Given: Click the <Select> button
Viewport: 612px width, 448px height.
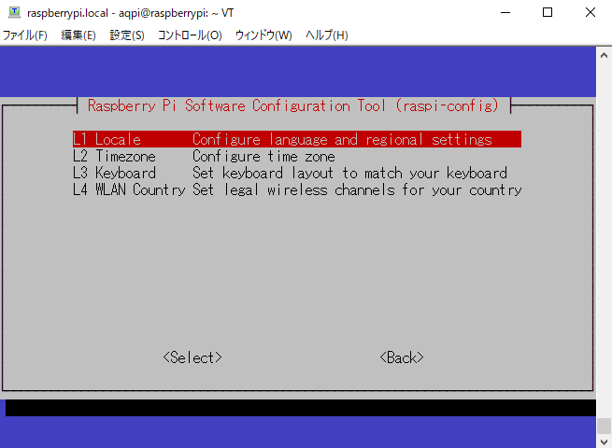Looking at the screenshot, I should coord(192,357).
